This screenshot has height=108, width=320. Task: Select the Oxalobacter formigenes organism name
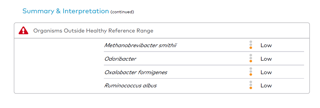pyautogui.click(x=136, y=72)
